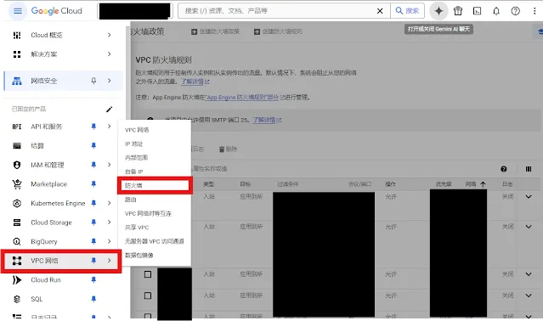
Task: Expand the Kubernetes Engine submenu arrow
Action: click(109, 203)
